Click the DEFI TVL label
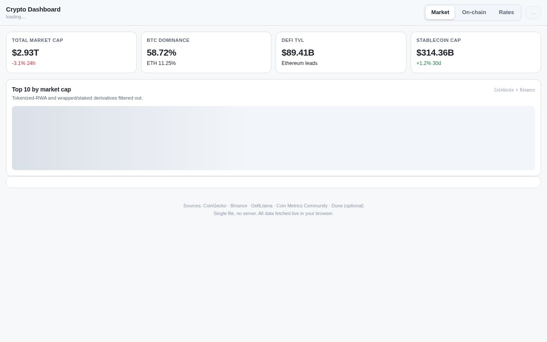 [293, 40]
